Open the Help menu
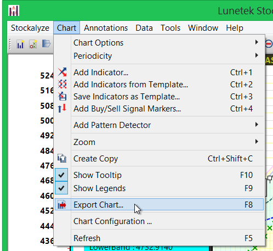This screenshot has height=251, width=273. (x=235, y=28)
